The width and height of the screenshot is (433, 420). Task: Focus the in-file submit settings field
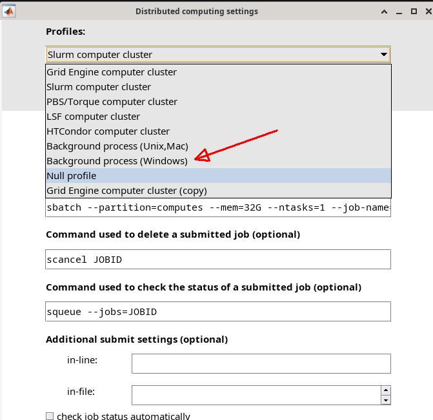[x=256, y=395]
